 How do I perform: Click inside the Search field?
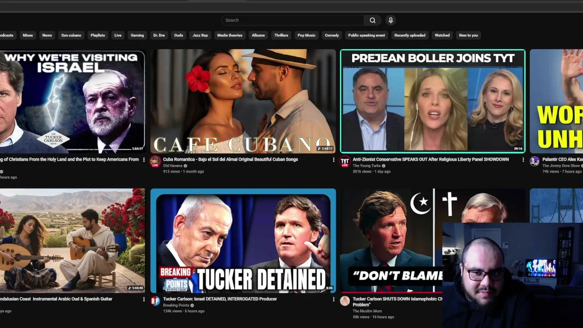(292, 20)
